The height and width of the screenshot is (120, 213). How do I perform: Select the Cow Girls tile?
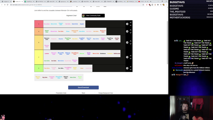[x=82, y=31]
